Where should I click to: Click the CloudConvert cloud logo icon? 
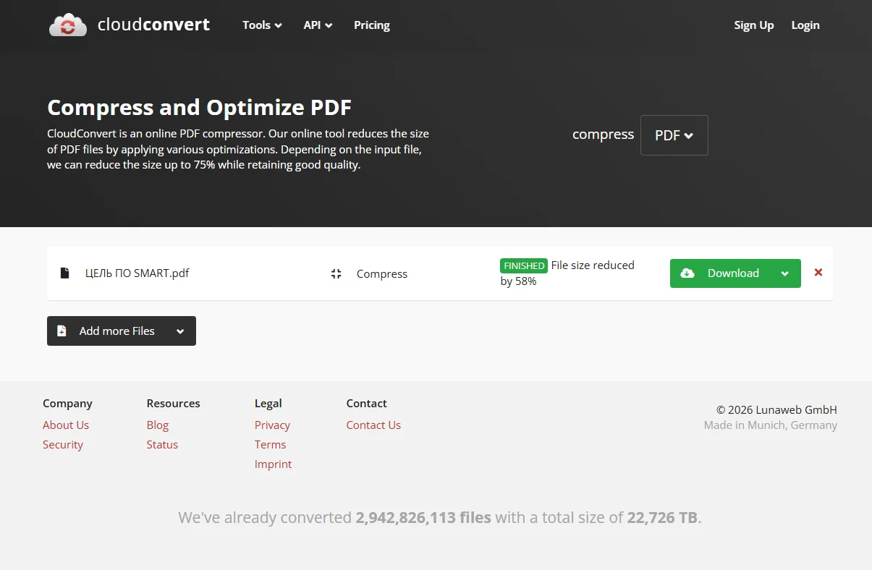pos(67,25)
